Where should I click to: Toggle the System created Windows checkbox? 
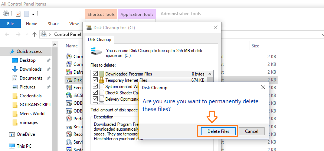pyautogui.click(x=95, y=86)
